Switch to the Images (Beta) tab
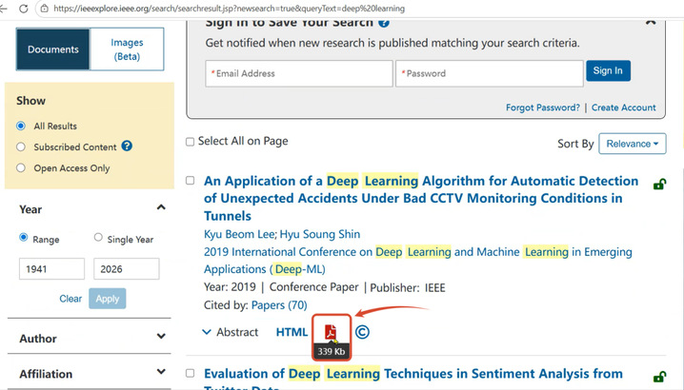 [x=127, y=49]
